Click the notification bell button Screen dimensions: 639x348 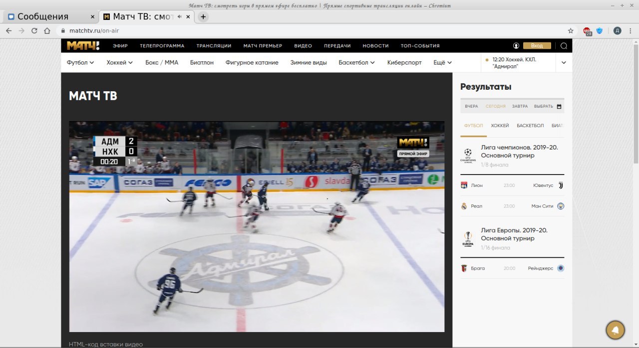[616, 330]
